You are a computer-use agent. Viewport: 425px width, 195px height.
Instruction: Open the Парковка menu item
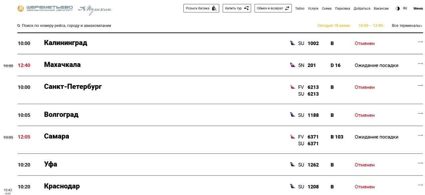pos(342,9)
